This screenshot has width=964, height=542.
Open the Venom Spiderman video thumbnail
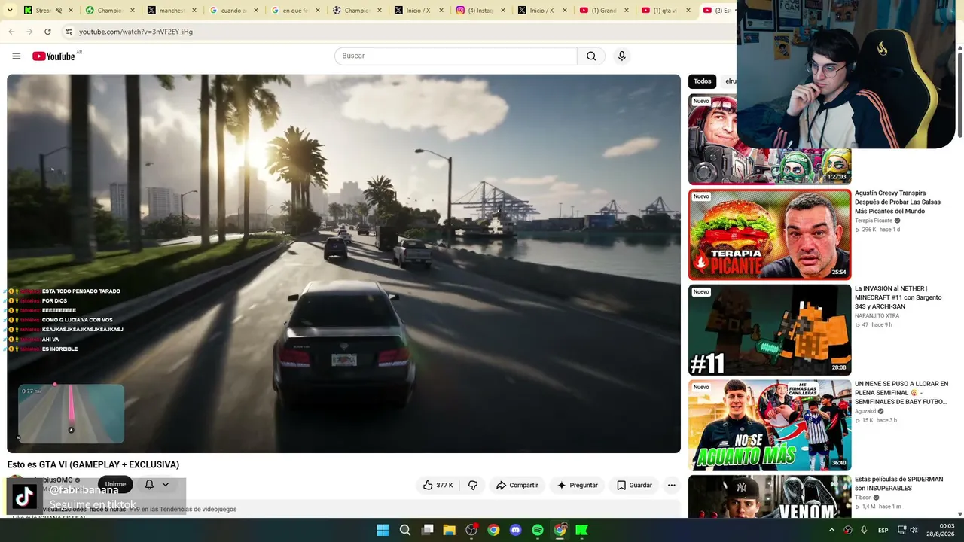pos(770,496)
